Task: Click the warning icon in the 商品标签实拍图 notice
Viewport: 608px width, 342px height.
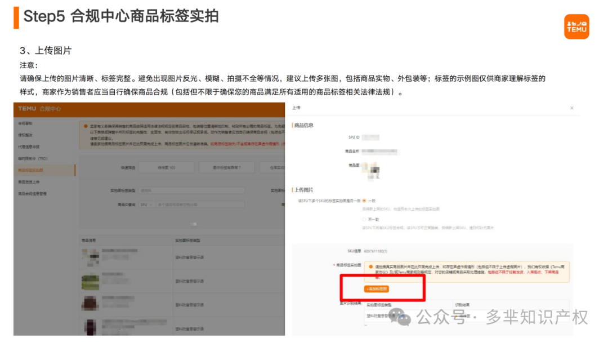Action: [x=370, y=267]
